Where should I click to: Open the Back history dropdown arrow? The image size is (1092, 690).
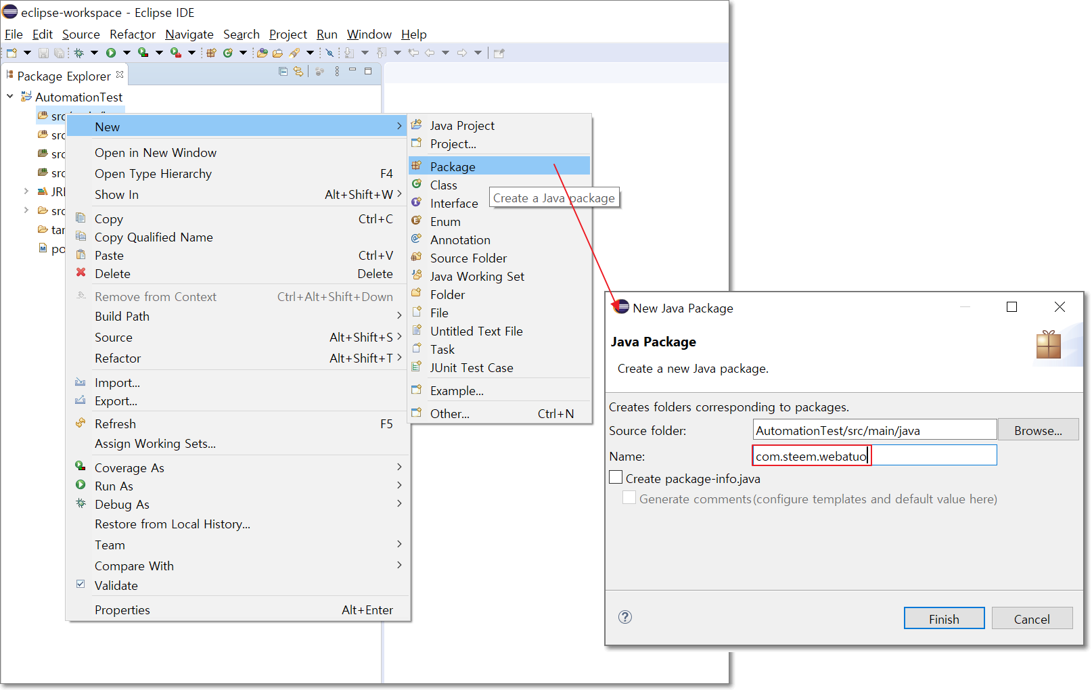coord(445,53)
